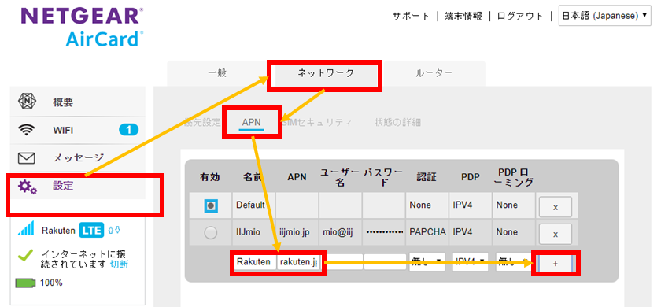Click the empty ユーザー名 input field

(x=345, y=262)
